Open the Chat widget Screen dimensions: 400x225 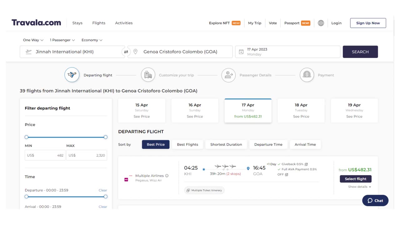(375, 201)
